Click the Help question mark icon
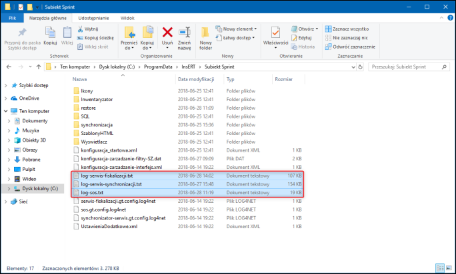The width and height of the screenshot is (456, 274). point(450,18)
